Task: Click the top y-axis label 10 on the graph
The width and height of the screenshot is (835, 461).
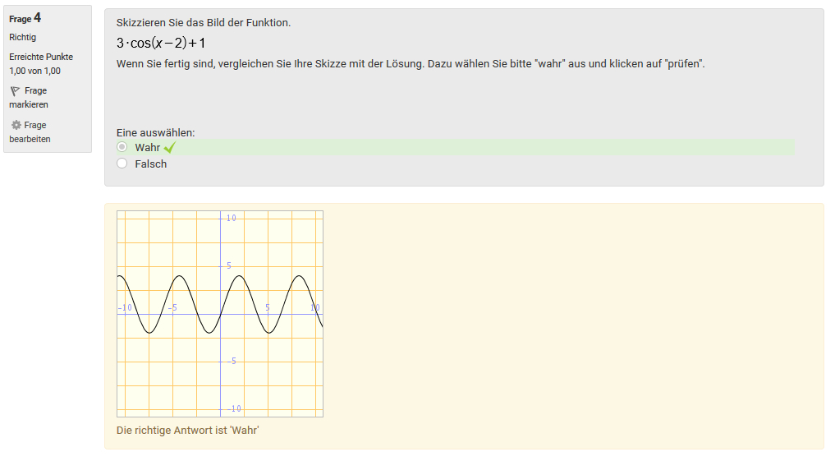Action: [x=232, y=218]
